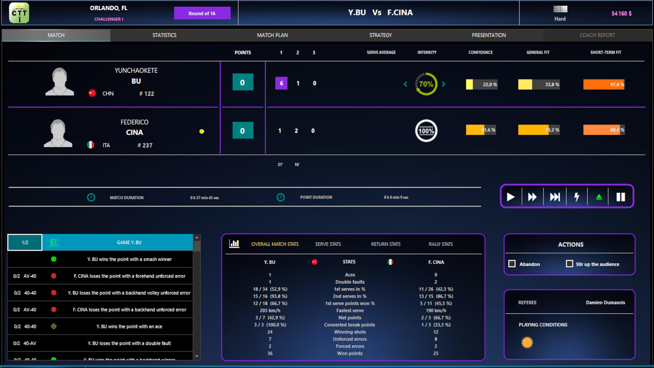Screen dimensions: 654x368
Task: Click the clock icon next to Match Duration
Action: [91, 197]
